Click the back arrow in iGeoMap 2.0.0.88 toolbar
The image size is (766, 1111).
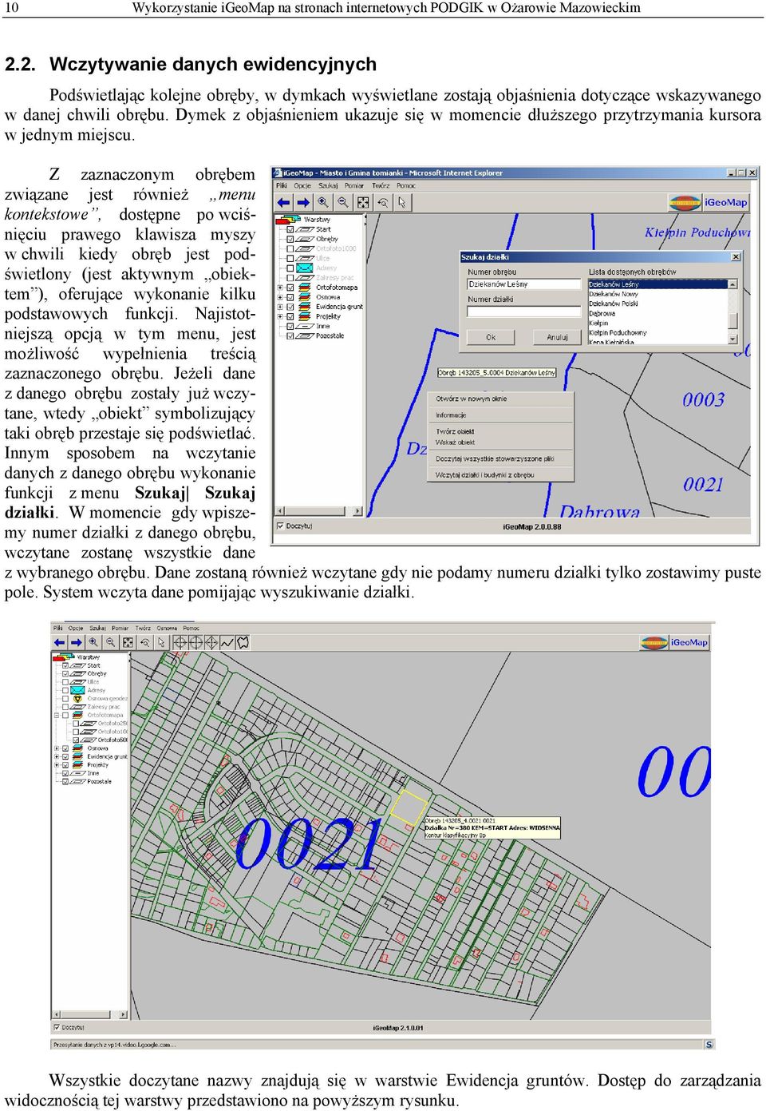[x=283, y=202]
